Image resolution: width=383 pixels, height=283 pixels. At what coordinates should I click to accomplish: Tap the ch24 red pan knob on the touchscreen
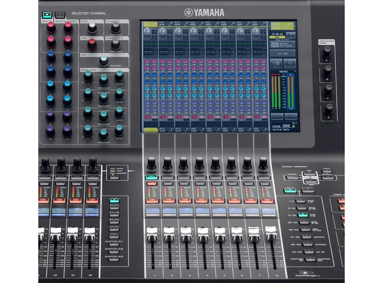257,117
